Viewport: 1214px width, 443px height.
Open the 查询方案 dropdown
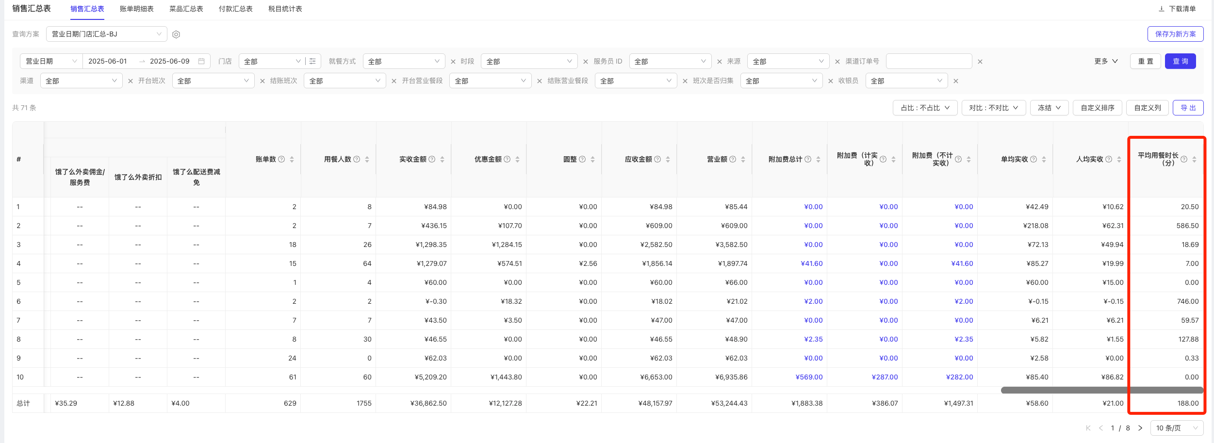(x=107, y=34)
